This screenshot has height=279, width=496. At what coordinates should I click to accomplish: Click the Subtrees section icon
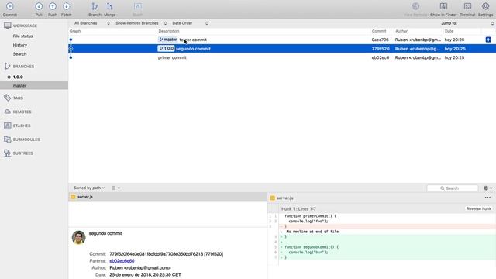[x=7, y=153]
